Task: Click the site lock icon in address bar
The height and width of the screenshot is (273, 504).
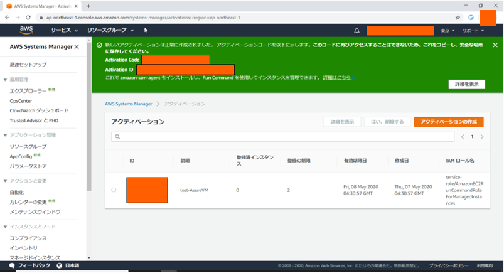Action: [x=41, y=18]
